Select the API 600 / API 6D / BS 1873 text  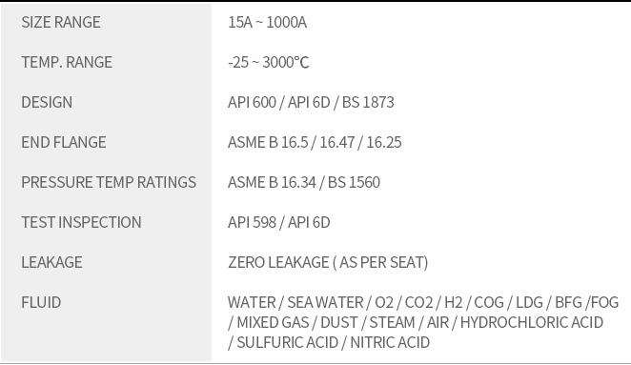point(311,102)
